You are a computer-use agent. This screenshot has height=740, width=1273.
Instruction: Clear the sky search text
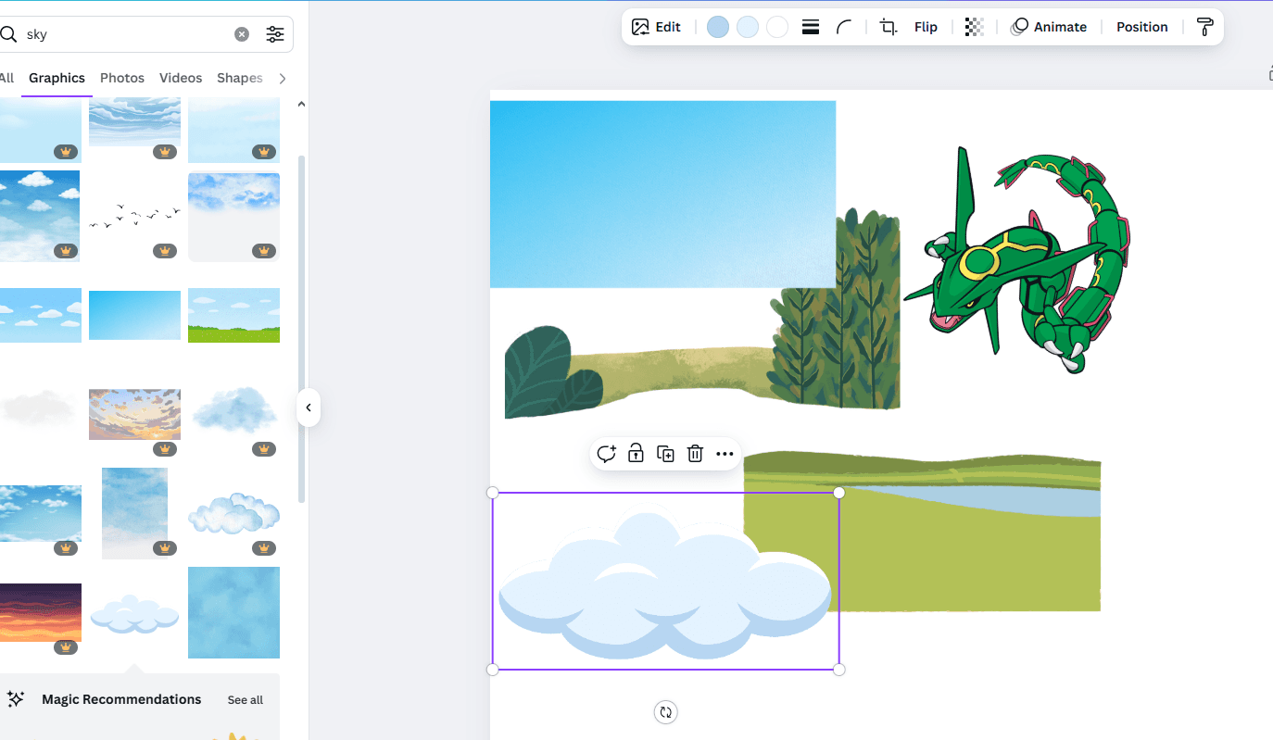(x=242, y=34)
